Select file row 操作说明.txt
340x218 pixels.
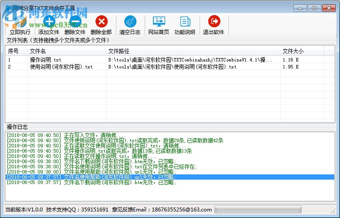tap(170, 60)
